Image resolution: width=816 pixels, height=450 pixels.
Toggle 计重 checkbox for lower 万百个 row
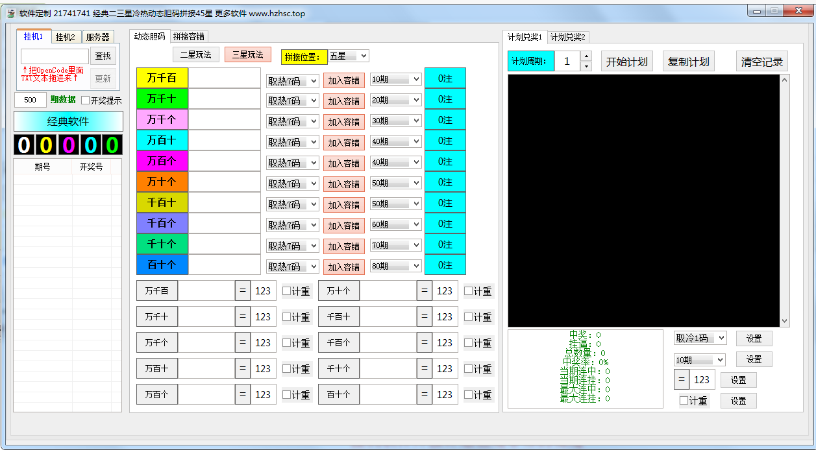286,395
